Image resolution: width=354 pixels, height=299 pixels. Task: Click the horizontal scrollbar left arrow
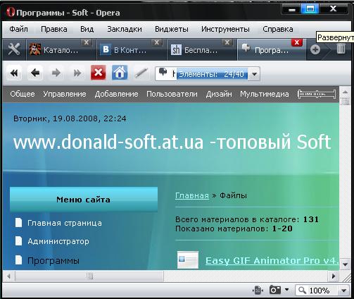point(8,276)
